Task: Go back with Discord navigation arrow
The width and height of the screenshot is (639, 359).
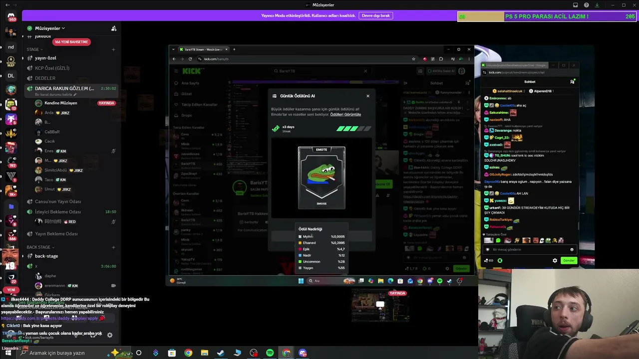Action: (x=7, y=5)
